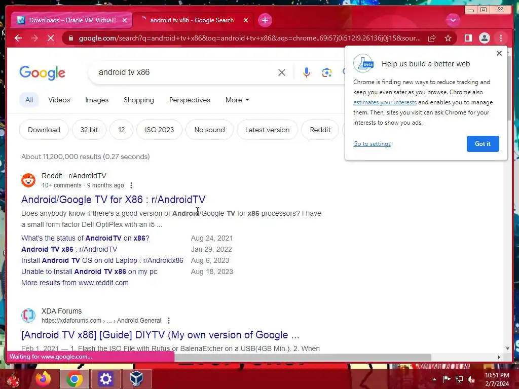
Task: Open Unable to Install Android TV x86 link
Action: pos(89,271)
